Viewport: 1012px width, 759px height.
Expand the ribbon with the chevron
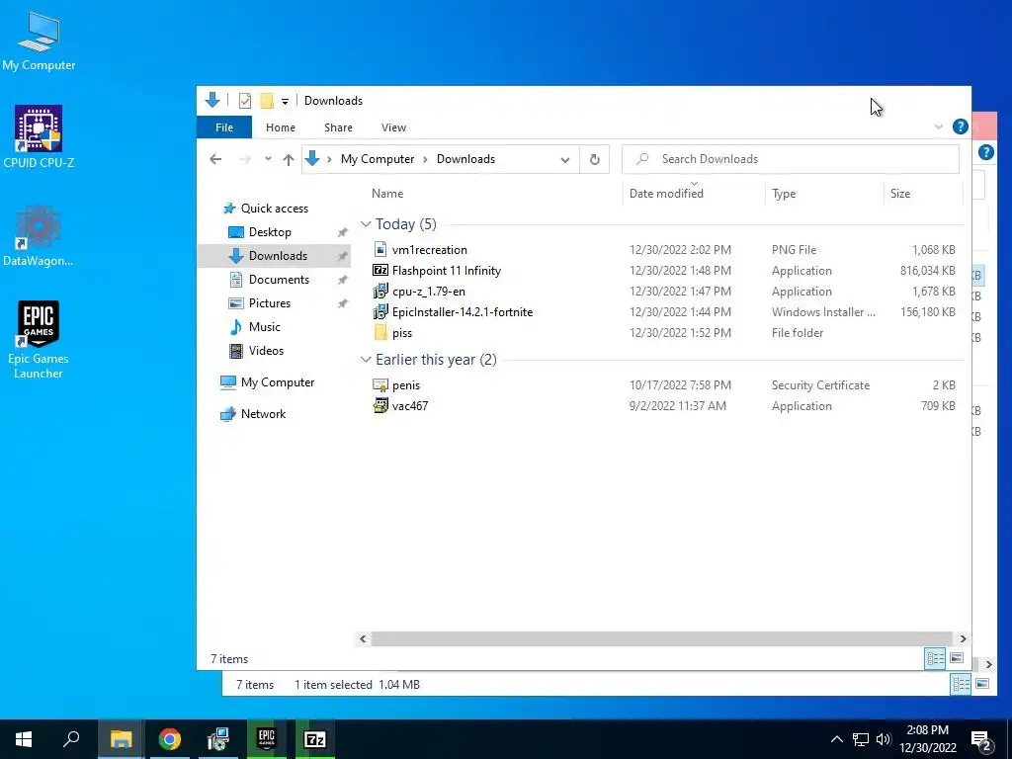click(x=939, y=126)
